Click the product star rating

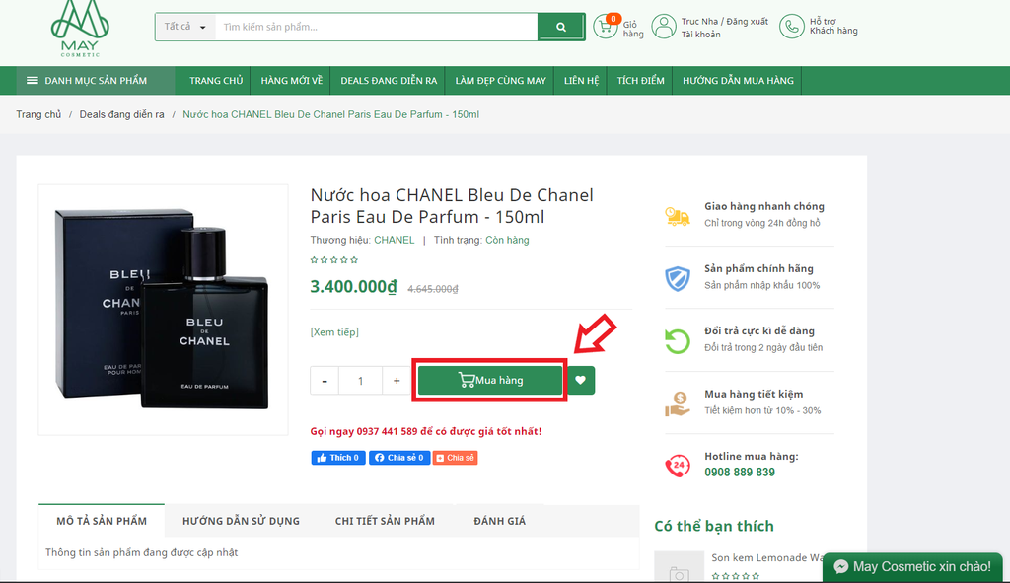(333, 260)
